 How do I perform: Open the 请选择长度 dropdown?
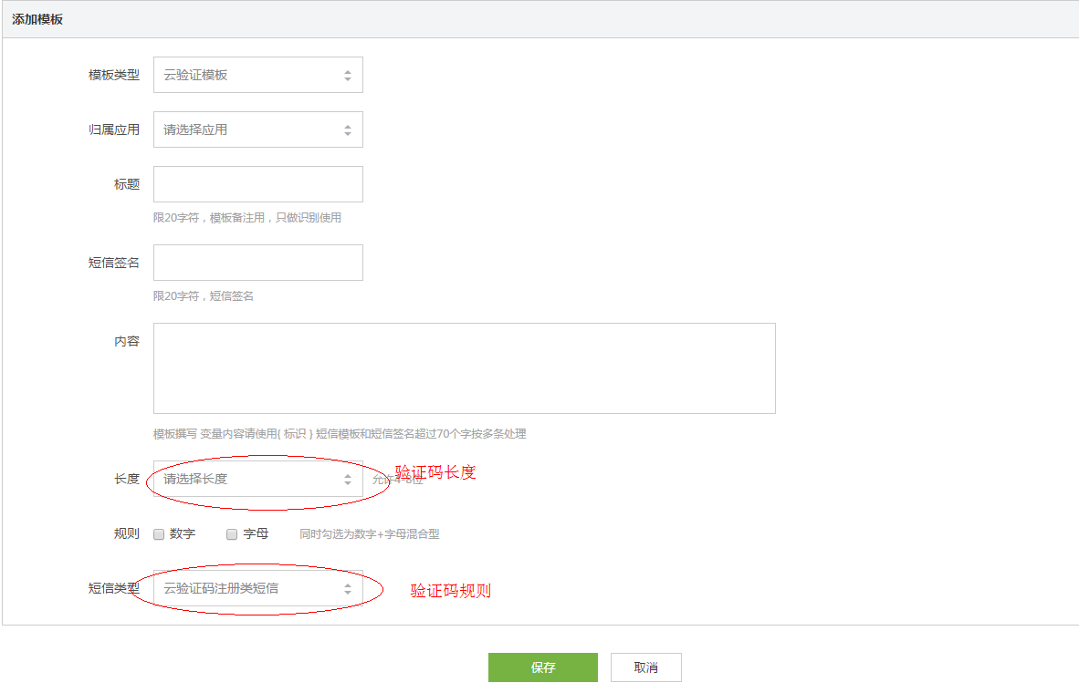pyautogui.click(x=246, y=479)
